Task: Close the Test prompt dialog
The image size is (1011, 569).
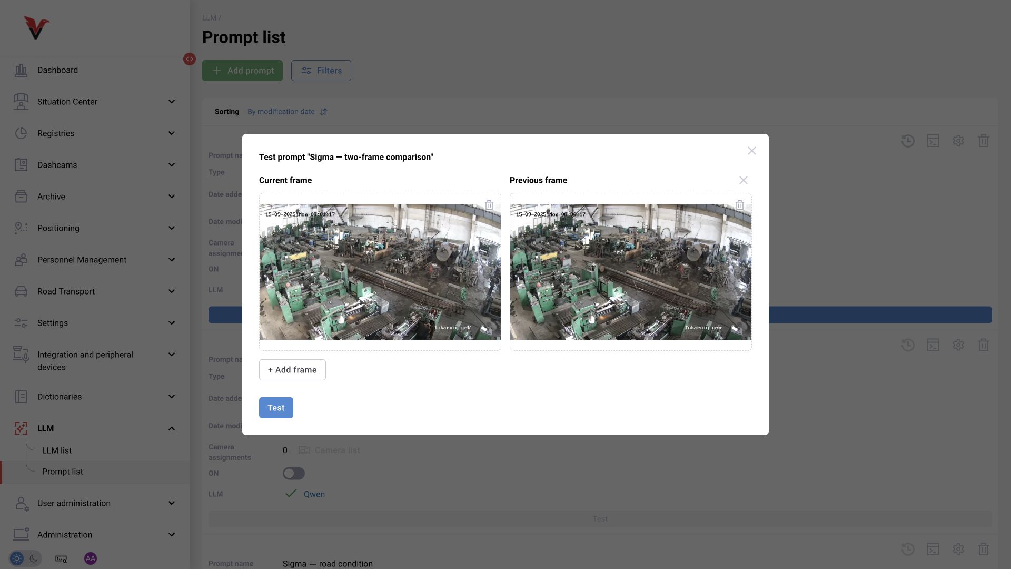Action: coord(751,151)
